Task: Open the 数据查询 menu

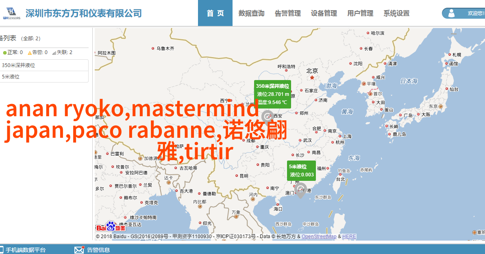Action: tap(252, 13)
